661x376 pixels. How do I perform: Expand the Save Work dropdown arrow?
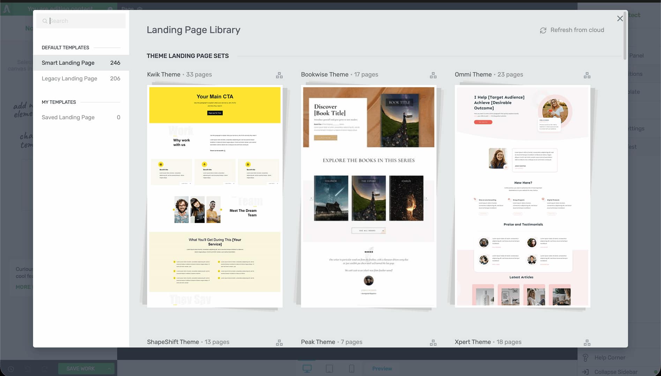(x=109, y=368)
